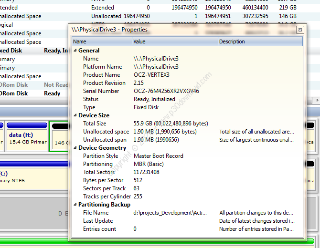
Task: Click the Name column header
Action: 102,41
